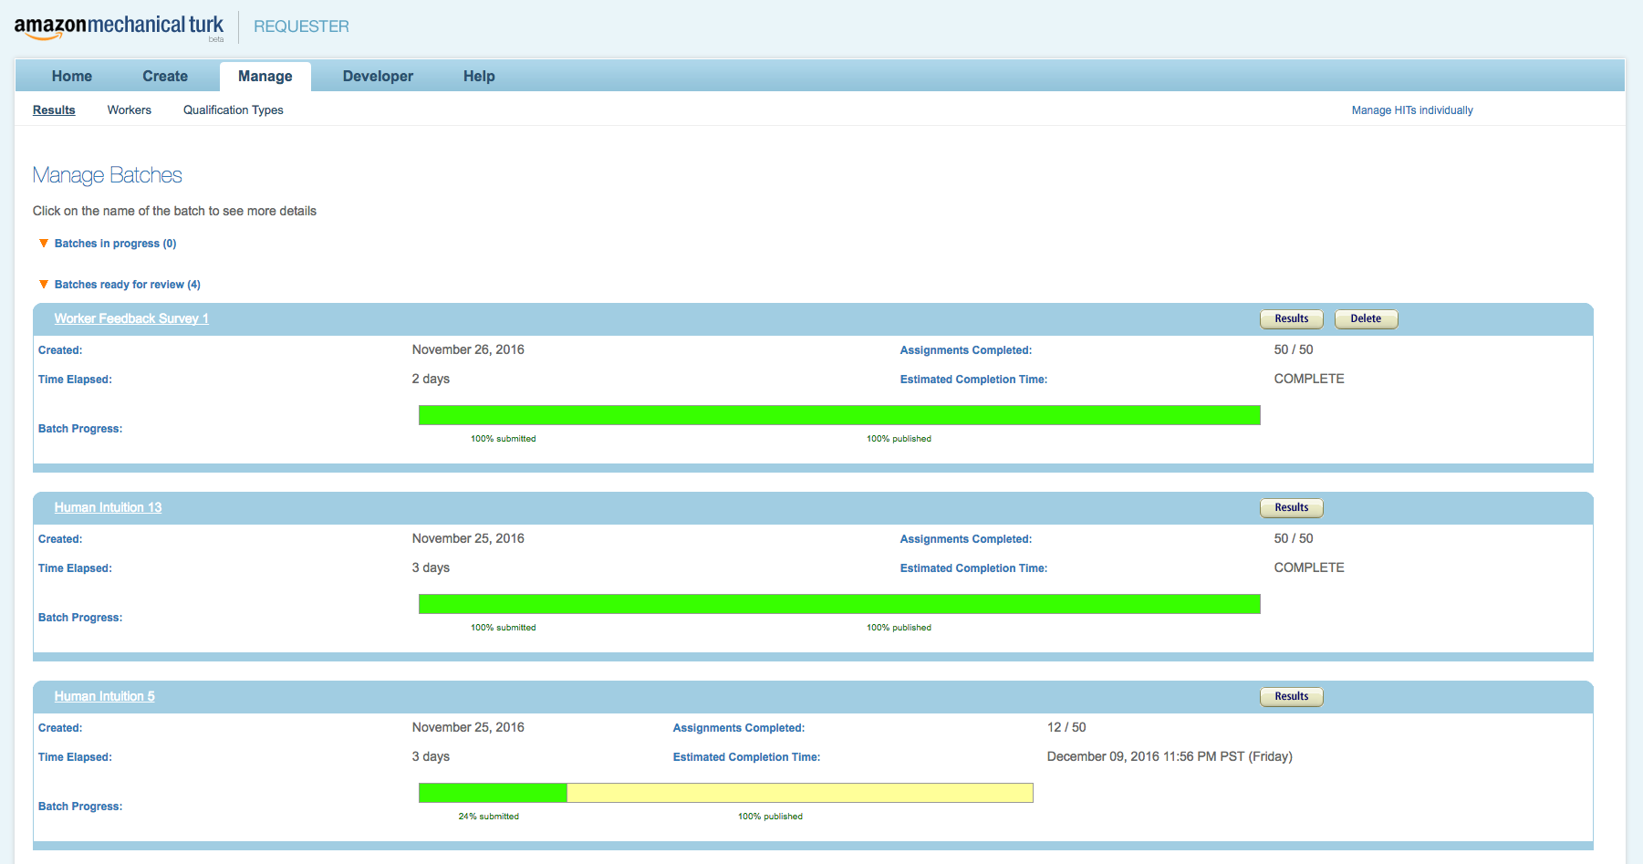
Task: Open Worker Feedback Survey 1 batch
Action: pyautogui.click(x=131, y=318)
